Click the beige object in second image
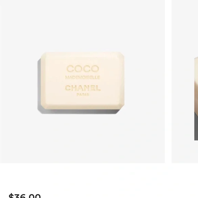198x198 pixels. pos(196,85)
